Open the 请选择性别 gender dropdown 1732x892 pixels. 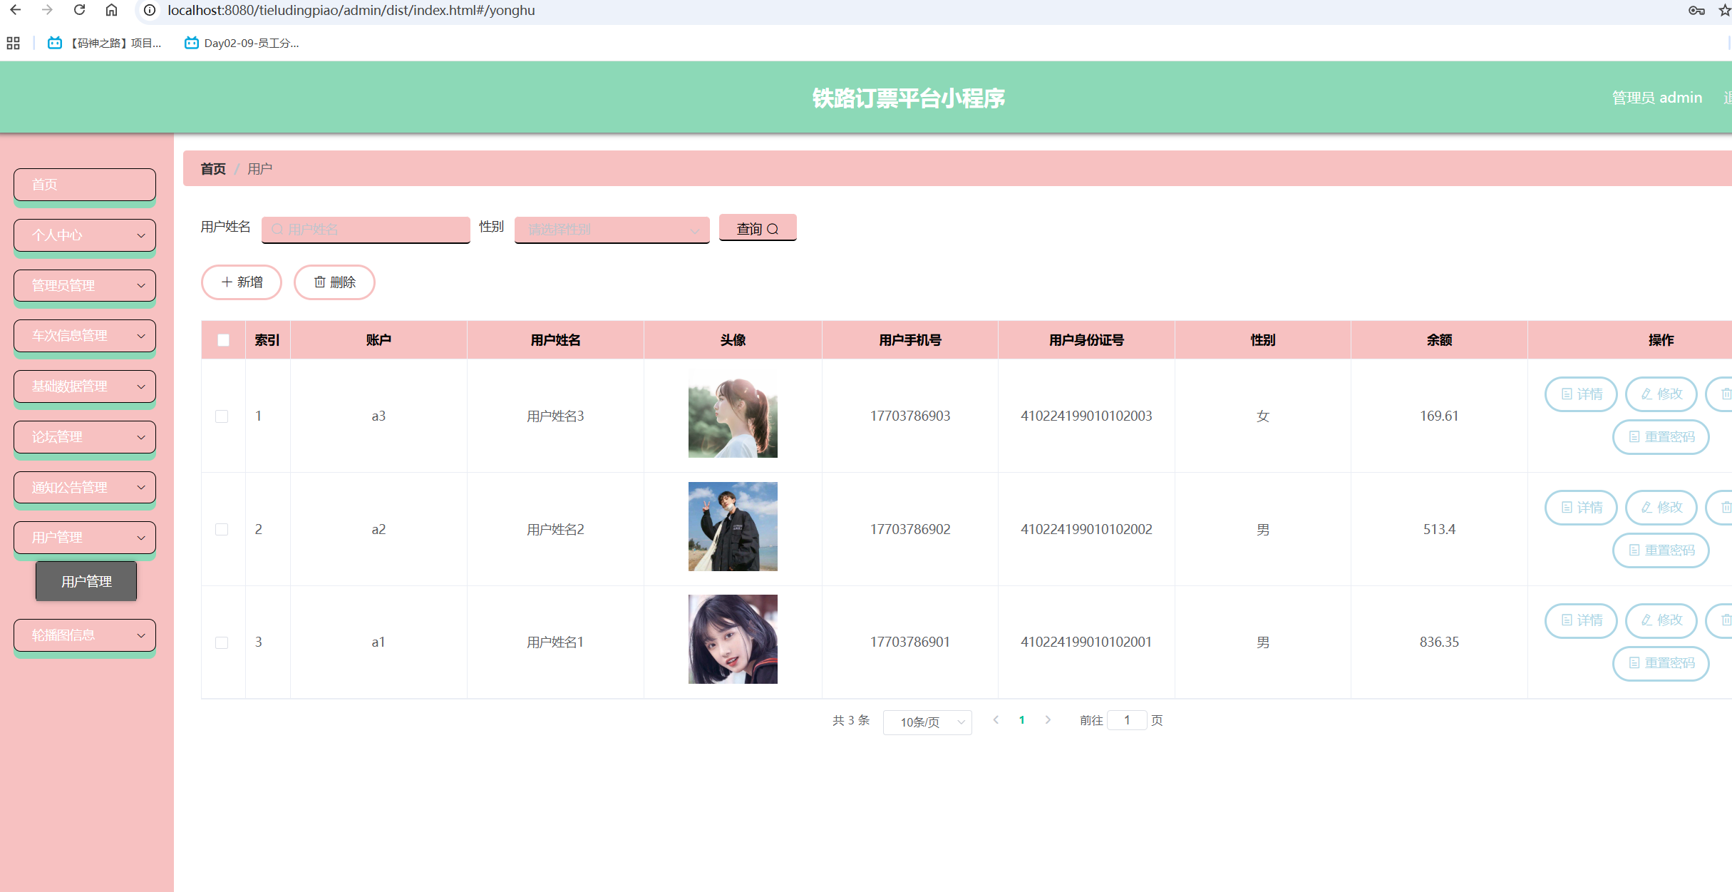pos(611,230)
